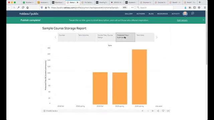Click the viz toolbar Revert icon

153,111
